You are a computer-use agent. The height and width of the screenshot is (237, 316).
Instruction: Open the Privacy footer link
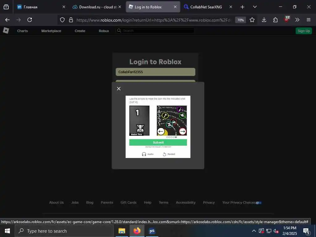point(209,202)
